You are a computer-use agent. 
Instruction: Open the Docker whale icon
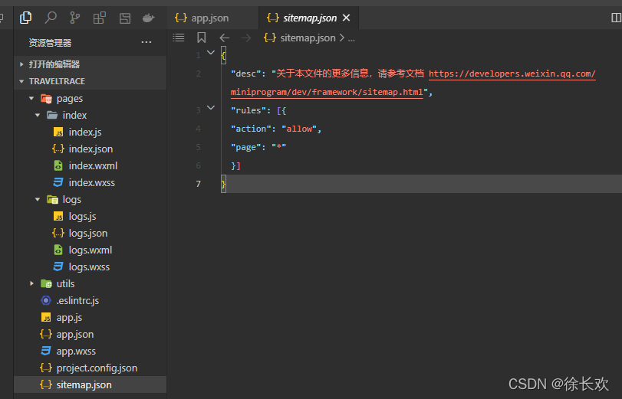[x=148, y=18]
